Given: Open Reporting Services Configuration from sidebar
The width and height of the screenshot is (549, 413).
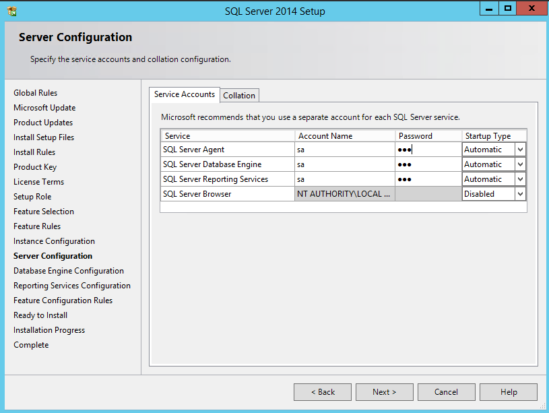Looking at the screenshot, I should (72, 285).
